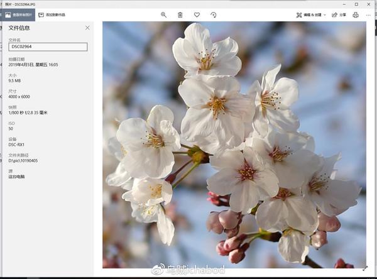Click the folder path D:\pic\10190405
Image resolution: width=377 pixels, height=279 pixels.
pyautogui.click(x=23, y=161)
